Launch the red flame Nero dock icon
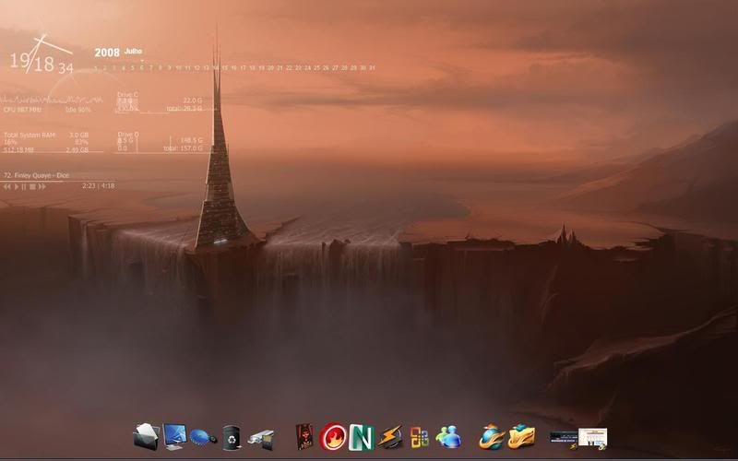Image resolution: width=738 pixels, height=461 pixels. [x=333, y=436]
